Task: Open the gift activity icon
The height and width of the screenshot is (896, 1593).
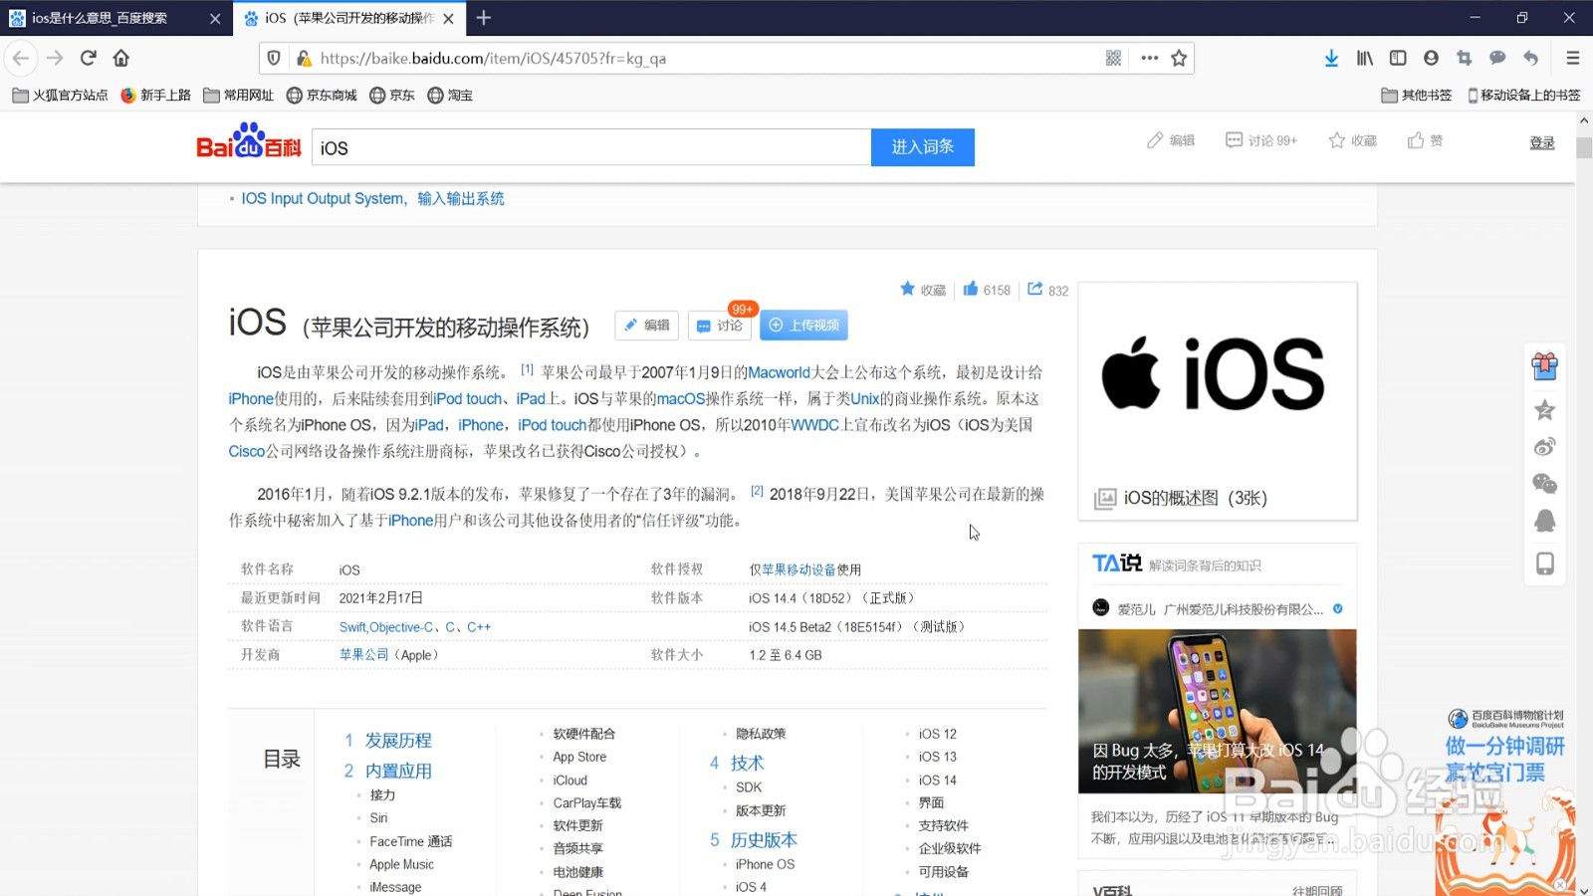Action: pos(1544,367)
